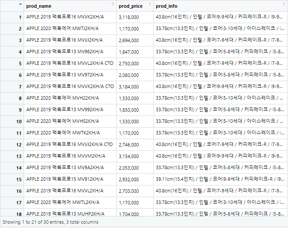Select cell APPLE 2019 맥북프로13 MV9A2KH/A
This screenshot has width=288, height=228.
(70, 168)
